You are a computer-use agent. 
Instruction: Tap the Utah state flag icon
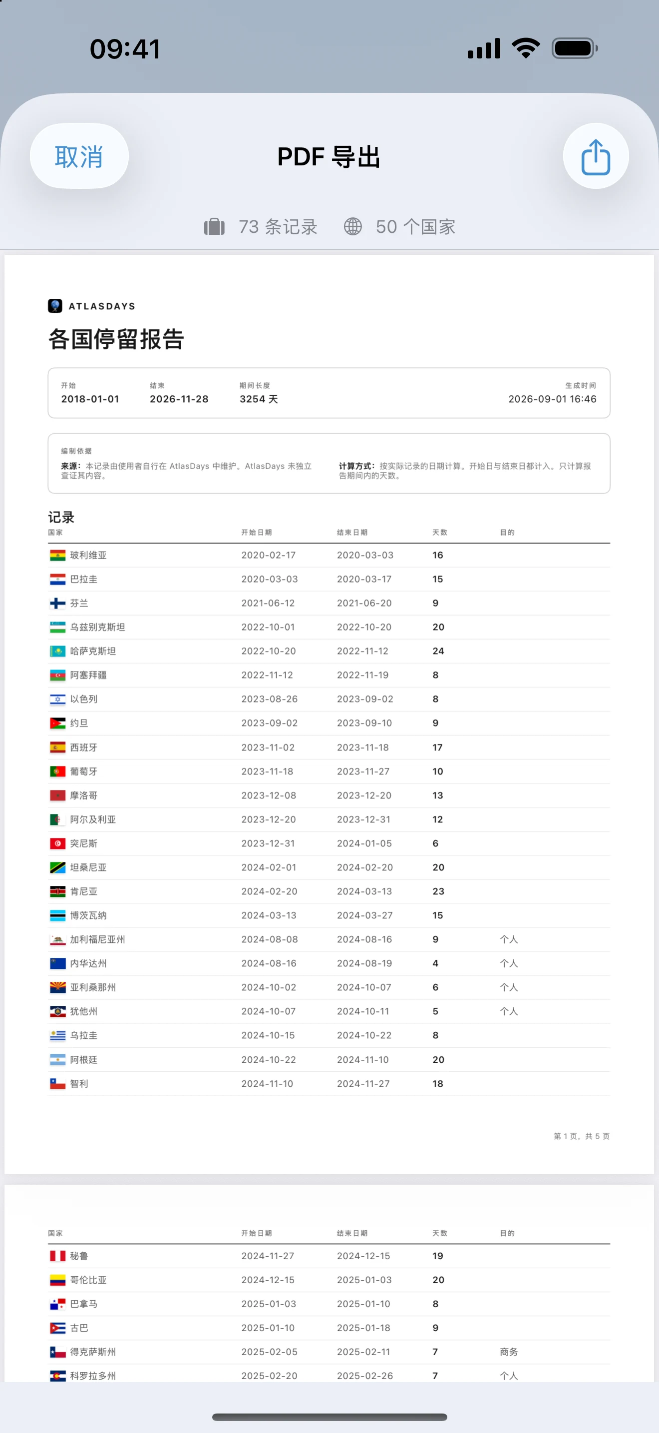click(x=58, y=1011)
